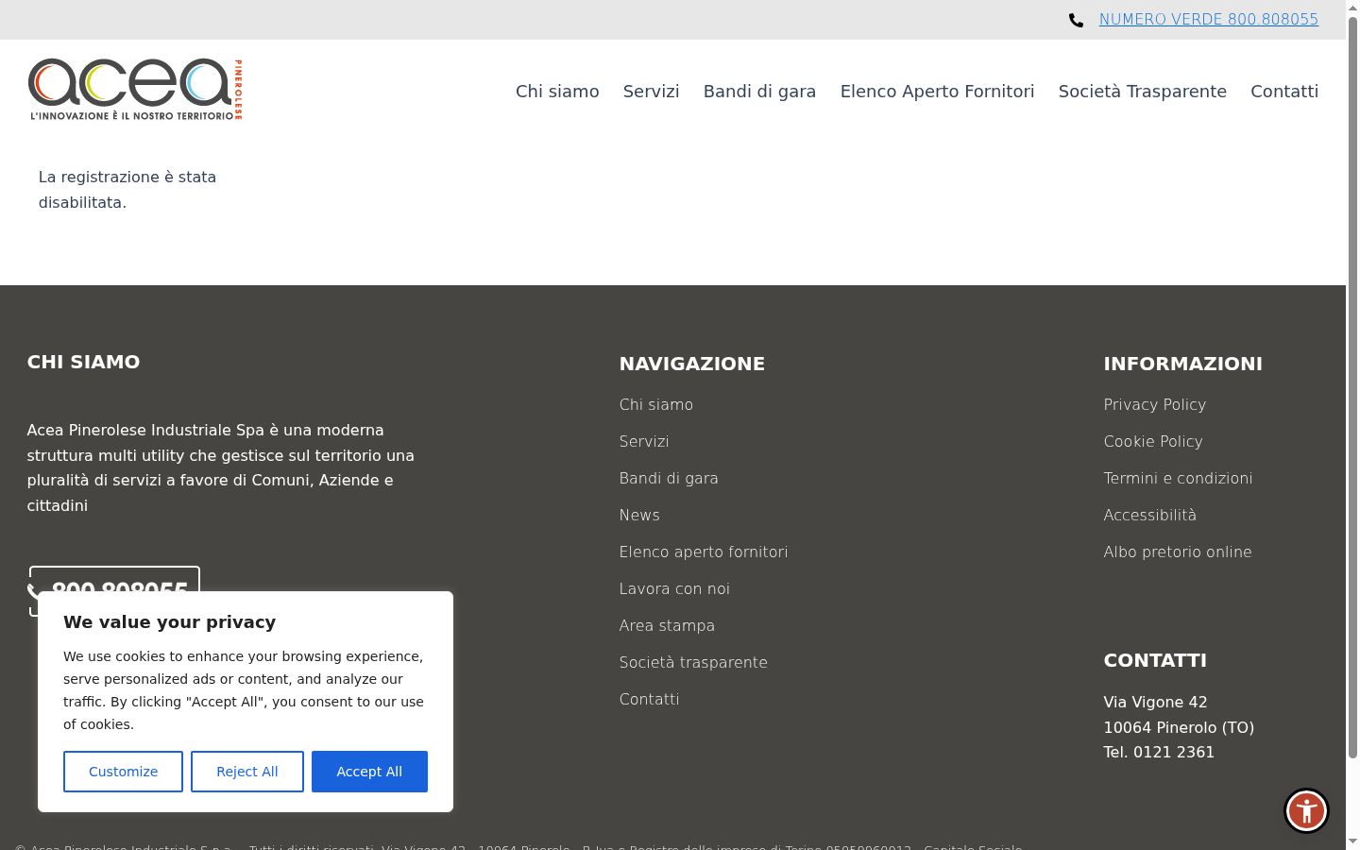Go to Bandi di gara menu
This screenshot has width=1360, height=850.
pyautogui.click(x=759, y=92)
